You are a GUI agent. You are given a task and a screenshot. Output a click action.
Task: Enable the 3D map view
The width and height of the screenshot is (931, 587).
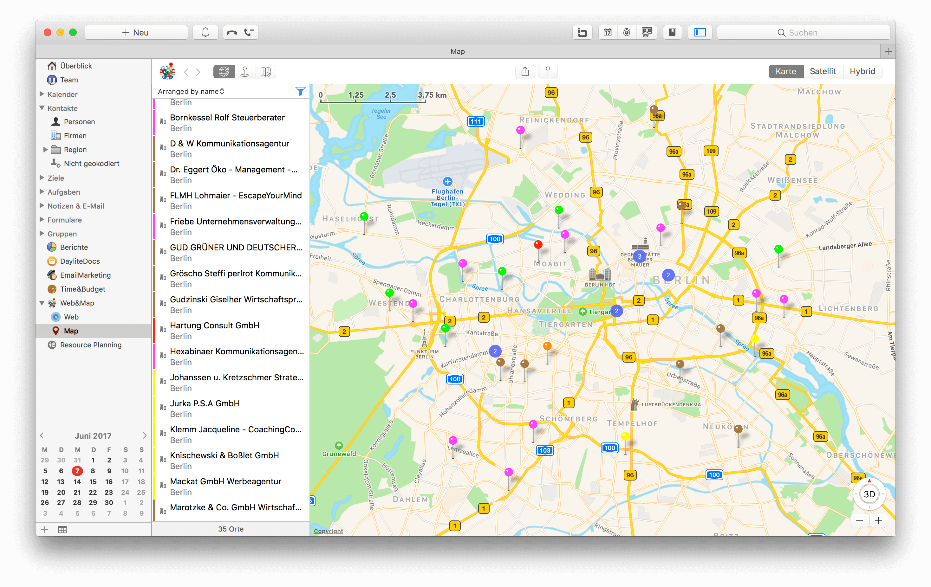(x=869, y=493)
